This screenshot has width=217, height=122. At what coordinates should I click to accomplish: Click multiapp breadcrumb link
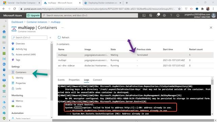56,22
